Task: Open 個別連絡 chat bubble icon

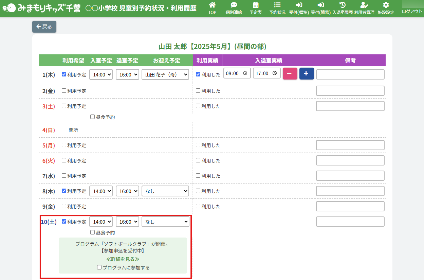Action: 234,5
